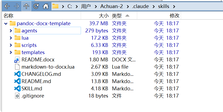Select the agents folder name

(29, 31)
